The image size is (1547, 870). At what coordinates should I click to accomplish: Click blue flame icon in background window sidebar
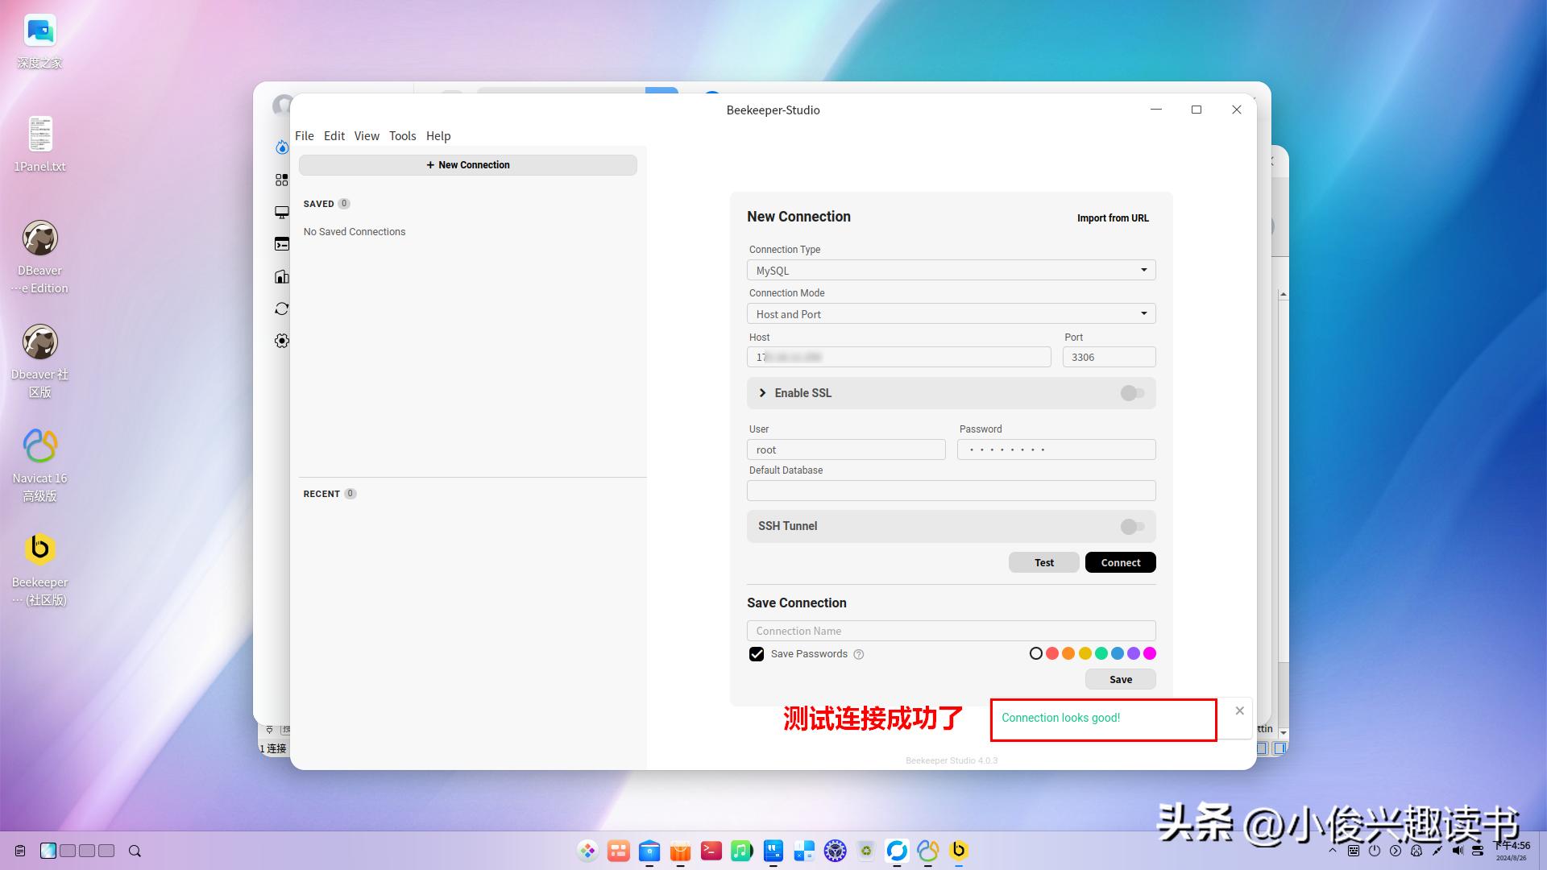[x=281, y=147]
